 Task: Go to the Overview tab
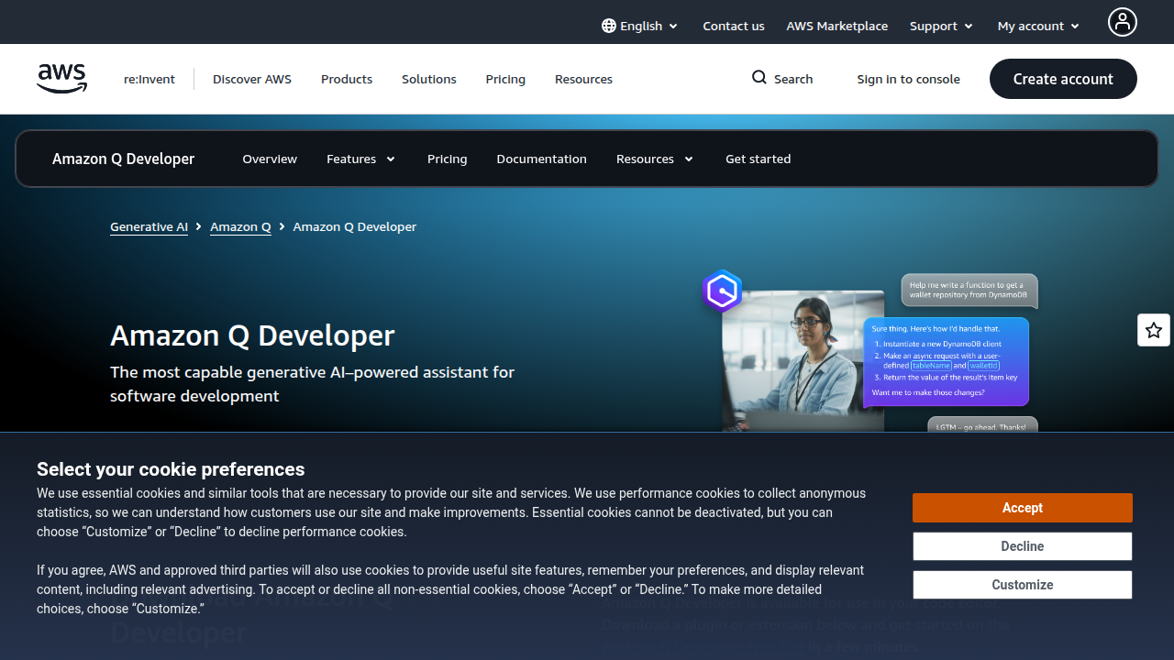pyautogui.click(x=270, y=159)
